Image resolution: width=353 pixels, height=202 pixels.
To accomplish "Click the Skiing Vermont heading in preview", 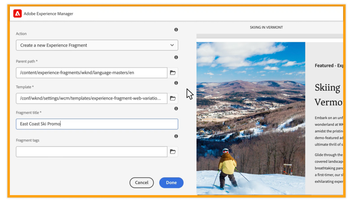I will 327,94.
